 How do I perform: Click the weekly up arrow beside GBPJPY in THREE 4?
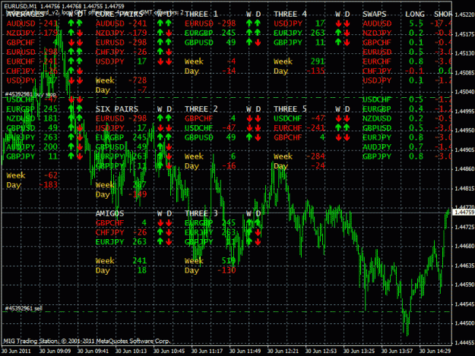tap(338, 43)
